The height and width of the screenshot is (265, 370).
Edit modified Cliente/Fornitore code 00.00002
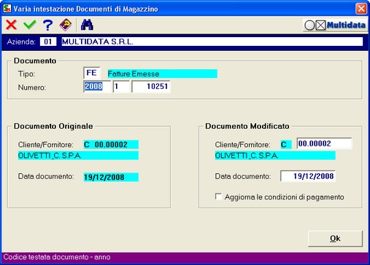pos(324,143)
